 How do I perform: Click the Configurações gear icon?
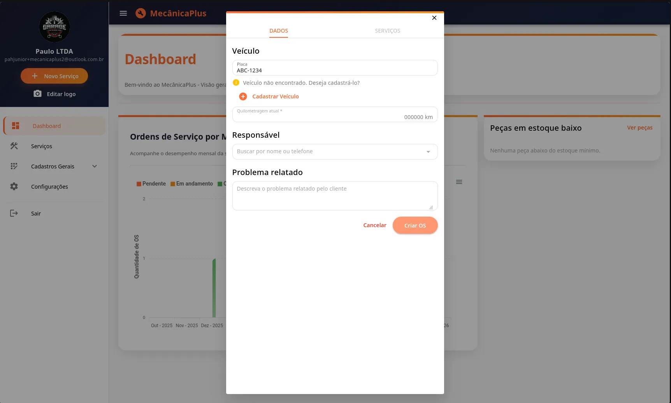pyautogui.click(x=14, y=186)
